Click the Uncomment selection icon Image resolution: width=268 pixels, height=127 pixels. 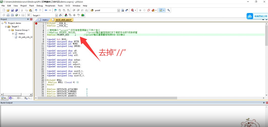(x=86, y=10)
